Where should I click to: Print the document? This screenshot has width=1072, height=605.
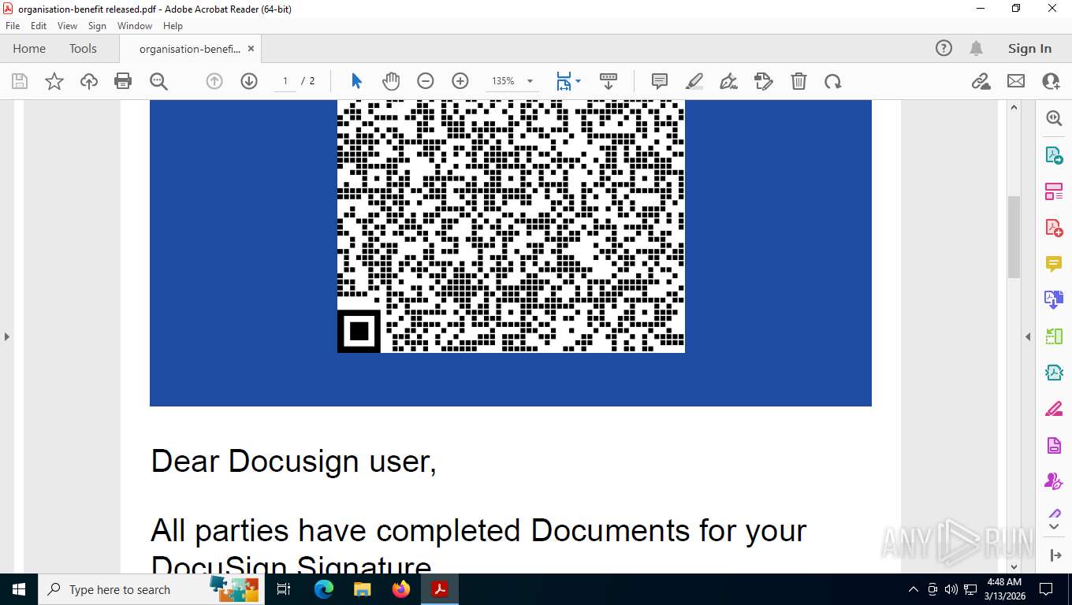pos(123,81)
